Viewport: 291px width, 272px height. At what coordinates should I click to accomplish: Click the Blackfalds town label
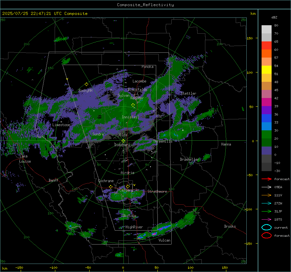click(x=137, y=90)
